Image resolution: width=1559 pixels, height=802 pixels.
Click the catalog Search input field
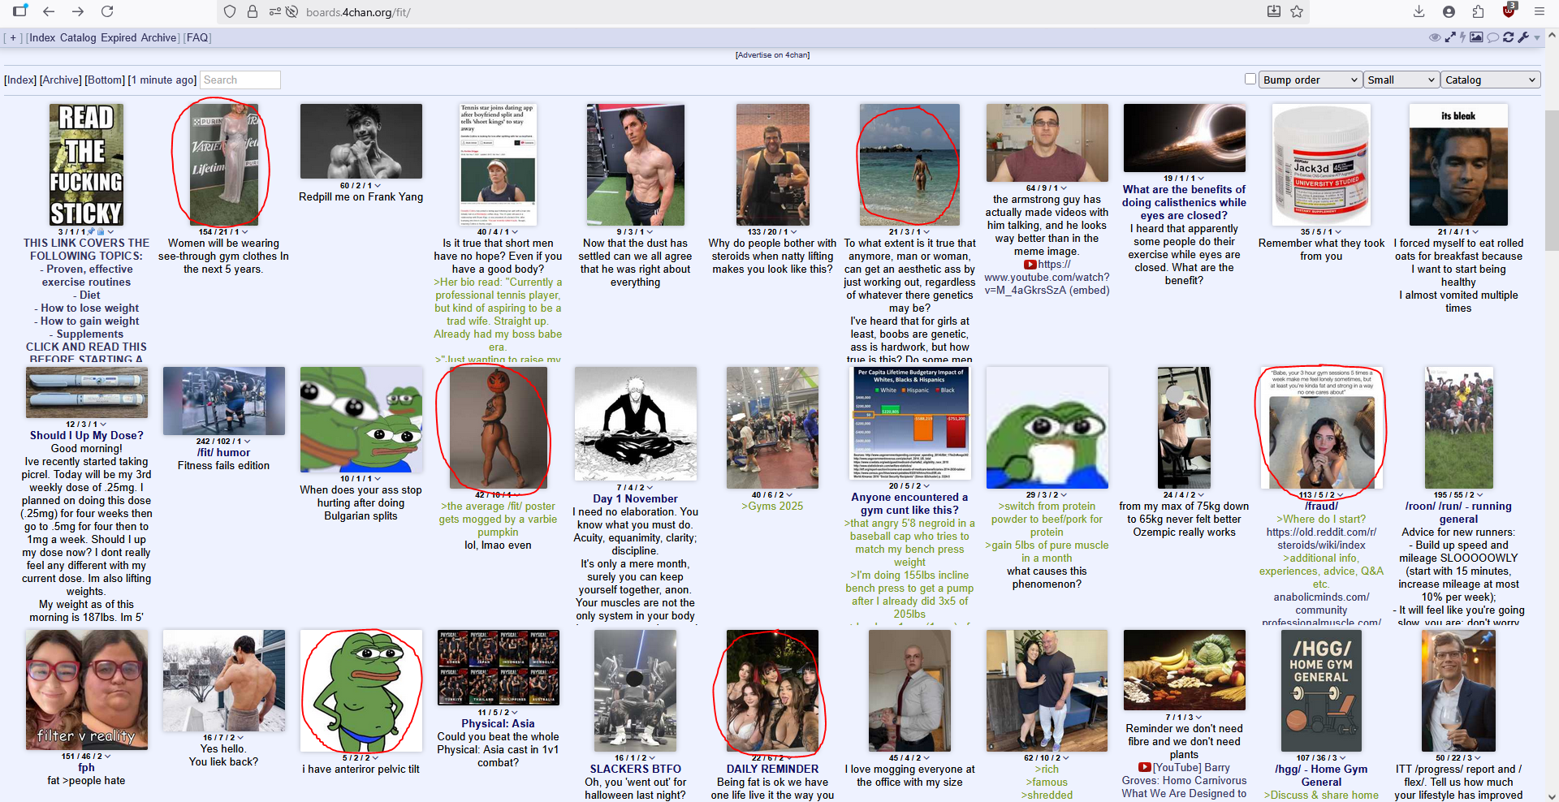click(240, 80)
